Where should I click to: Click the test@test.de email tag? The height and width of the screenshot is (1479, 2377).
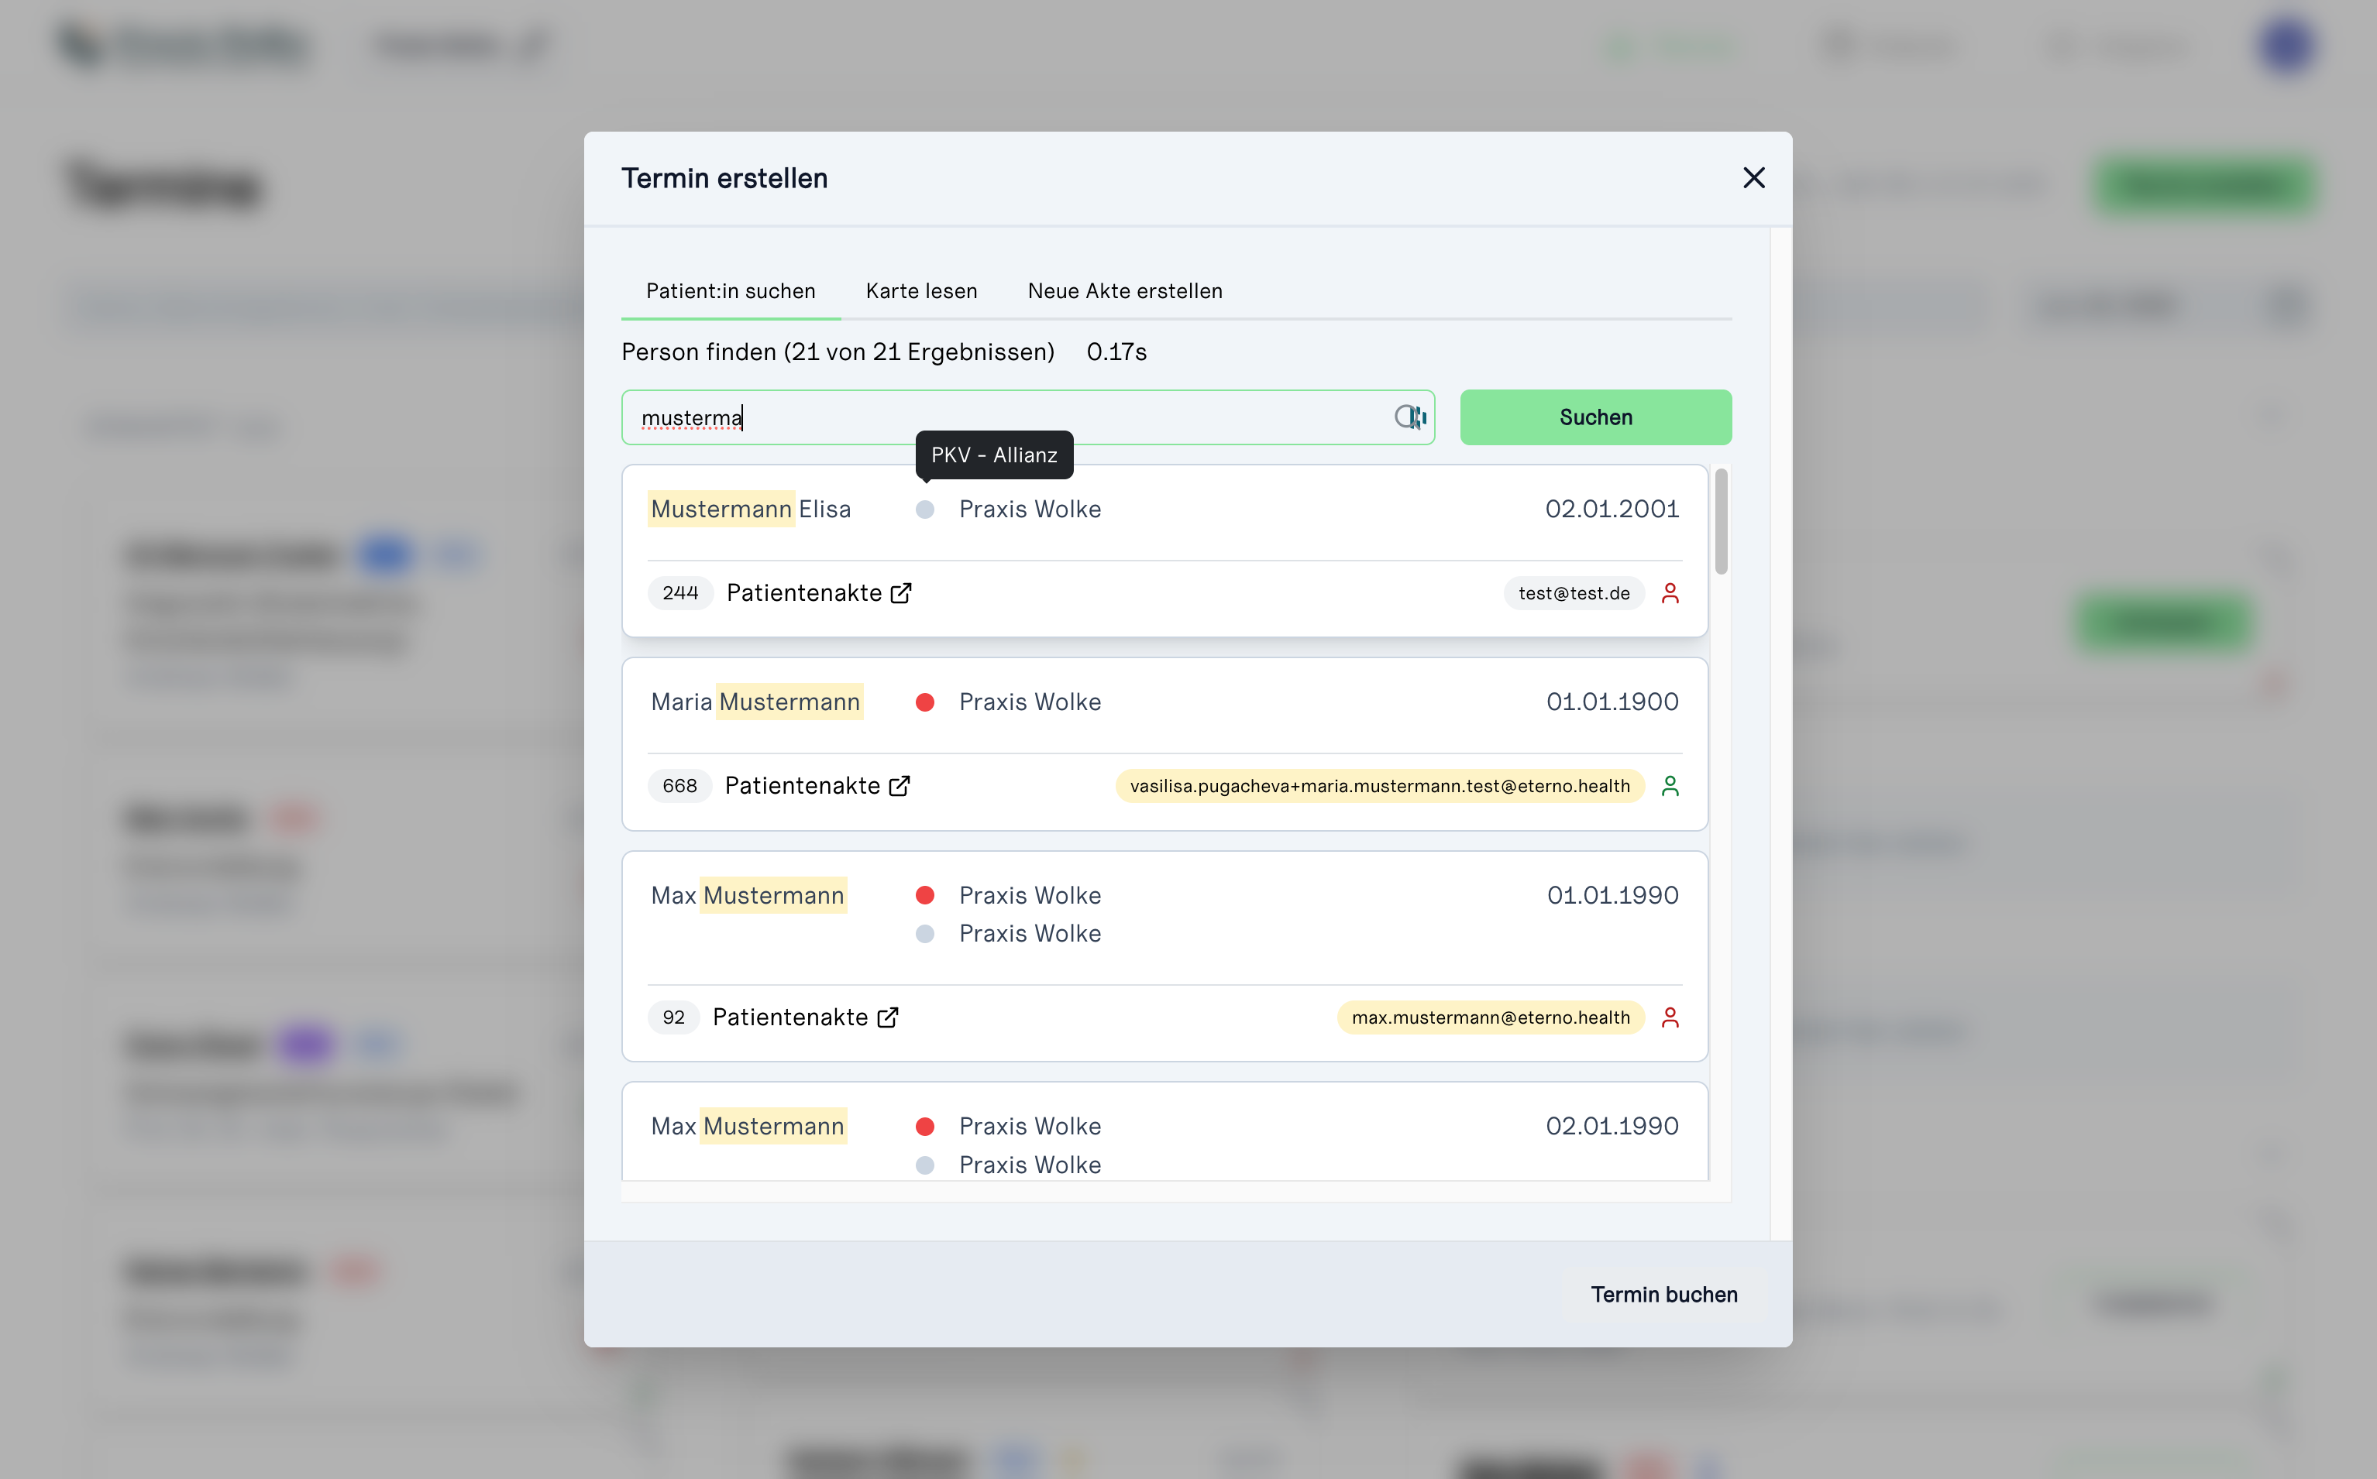point(1574,593)
